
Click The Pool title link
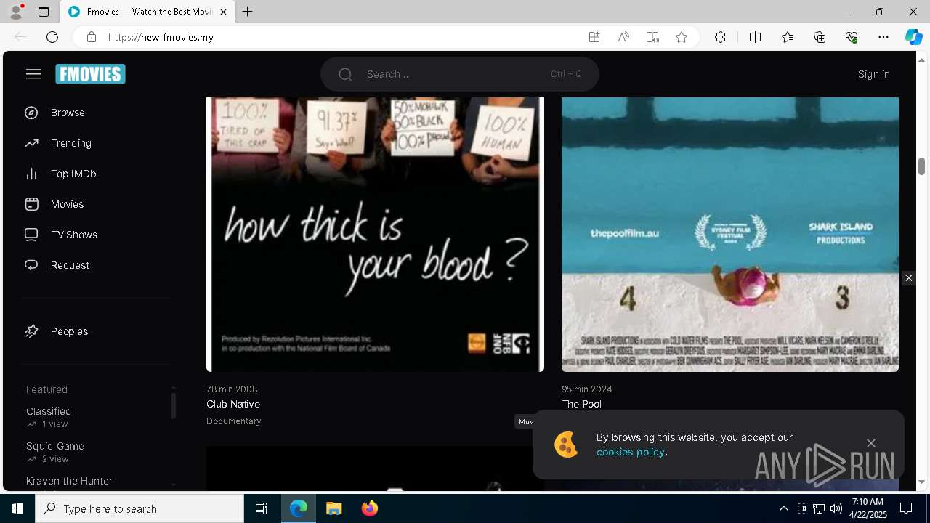coord(581,404)
